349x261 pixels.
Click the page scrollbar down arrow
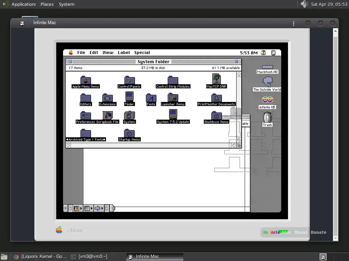pyautogui.click(x=335, y=238)
